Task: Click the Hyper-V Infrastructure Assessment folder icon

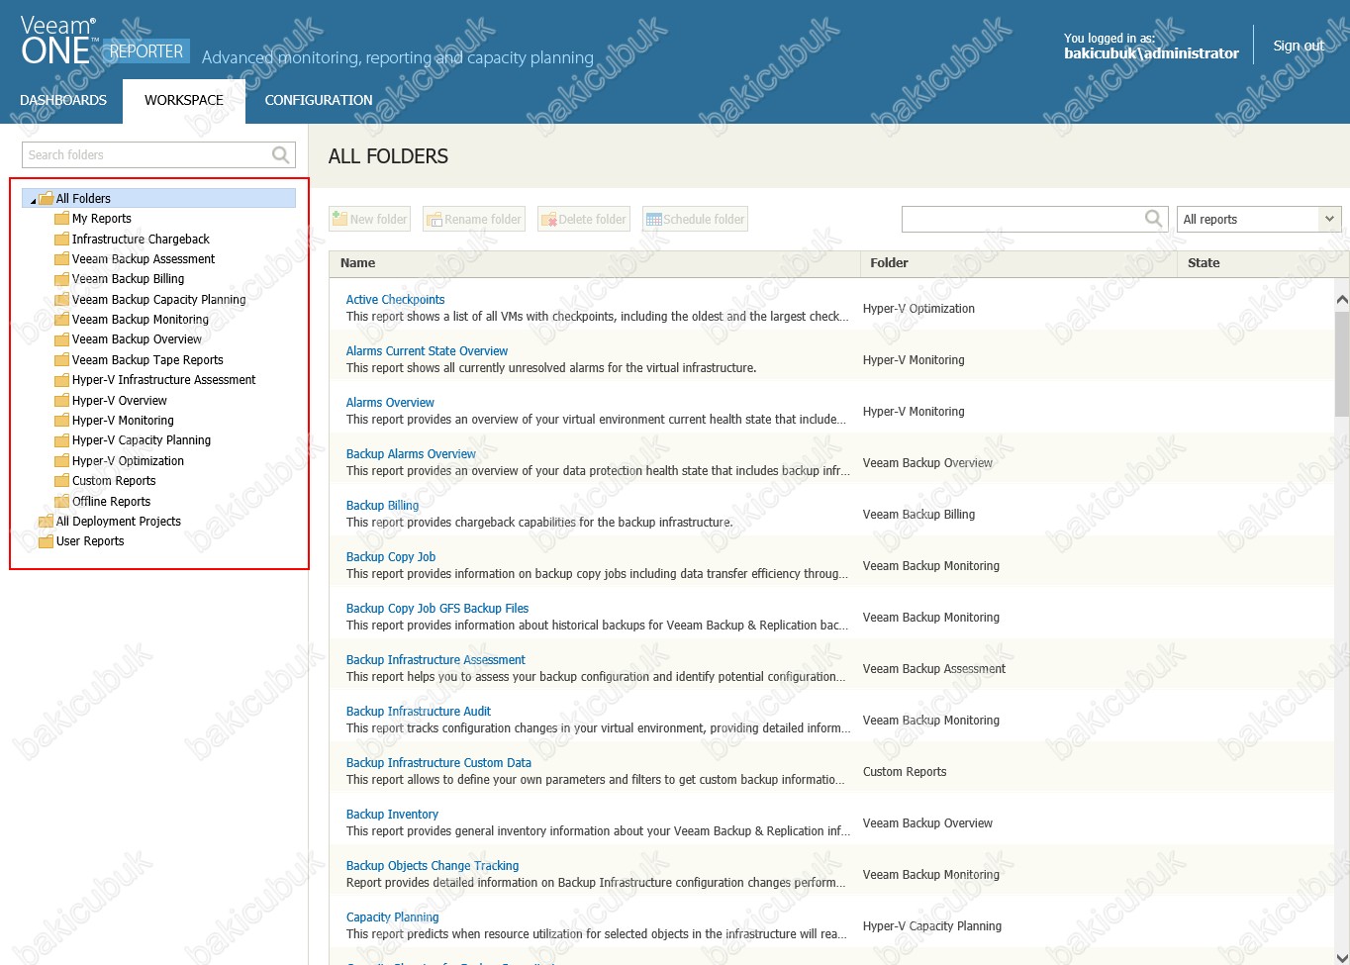Action: click(x=61, y=380)
